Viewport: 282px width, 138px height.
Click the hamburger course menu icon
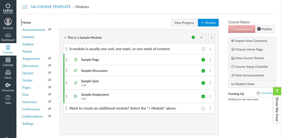(x=25, y=7)
